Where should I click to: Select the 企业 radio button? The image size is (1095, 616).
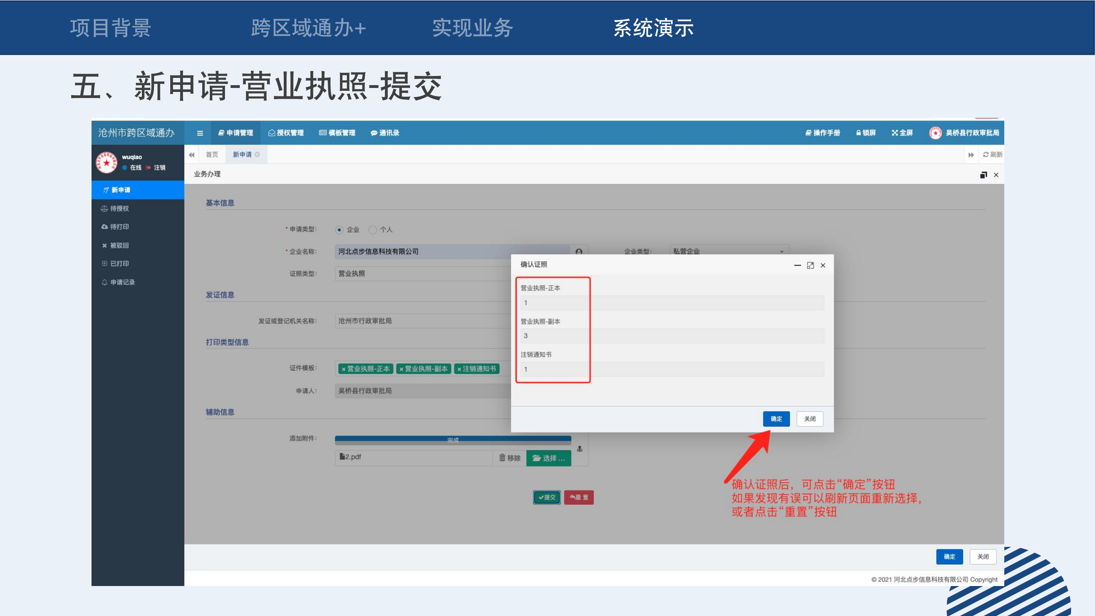[x=339, y=230]
